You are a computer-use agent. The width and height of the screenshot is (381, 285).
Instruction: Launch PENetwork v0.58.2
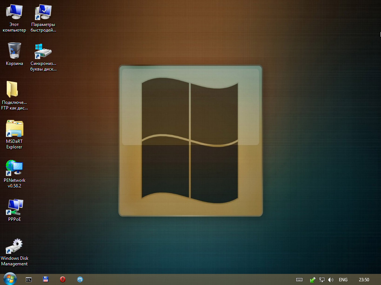(14, 168)
